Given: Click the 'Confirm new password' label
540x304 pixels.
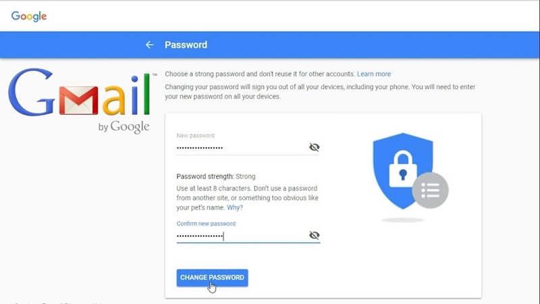Looking at the screenshot, I should tap(206, 224).
